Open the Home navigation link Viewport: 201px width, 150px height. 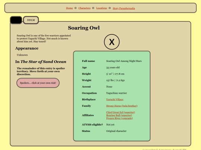69,8
